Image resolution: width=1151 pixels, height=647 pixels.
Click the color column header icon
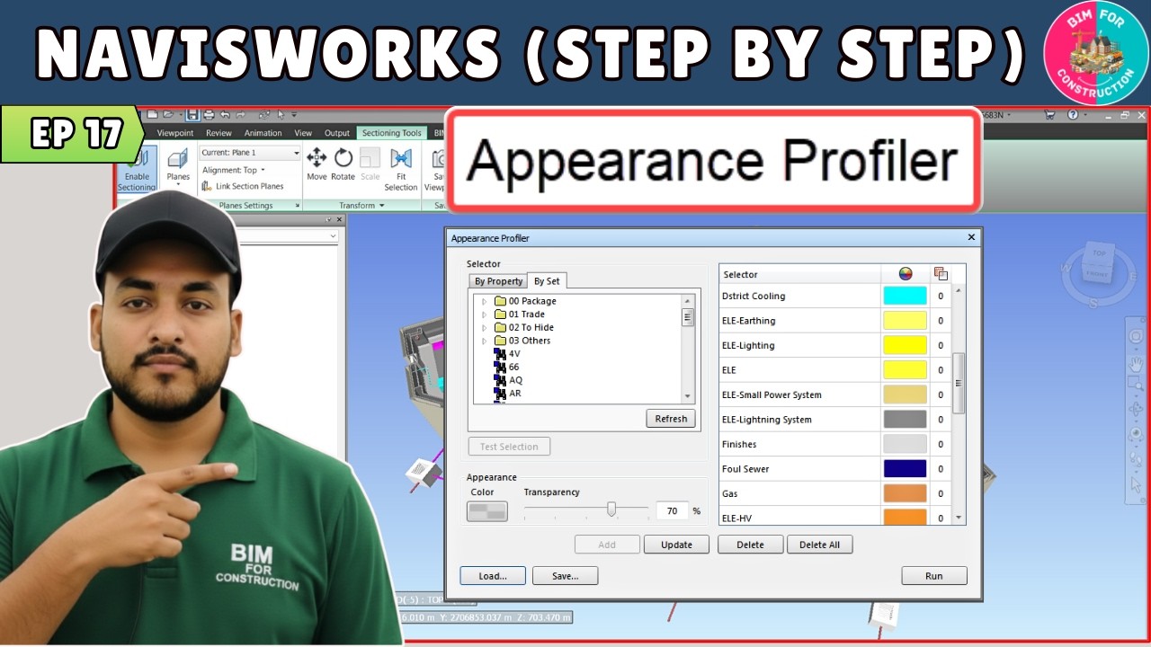906,274
